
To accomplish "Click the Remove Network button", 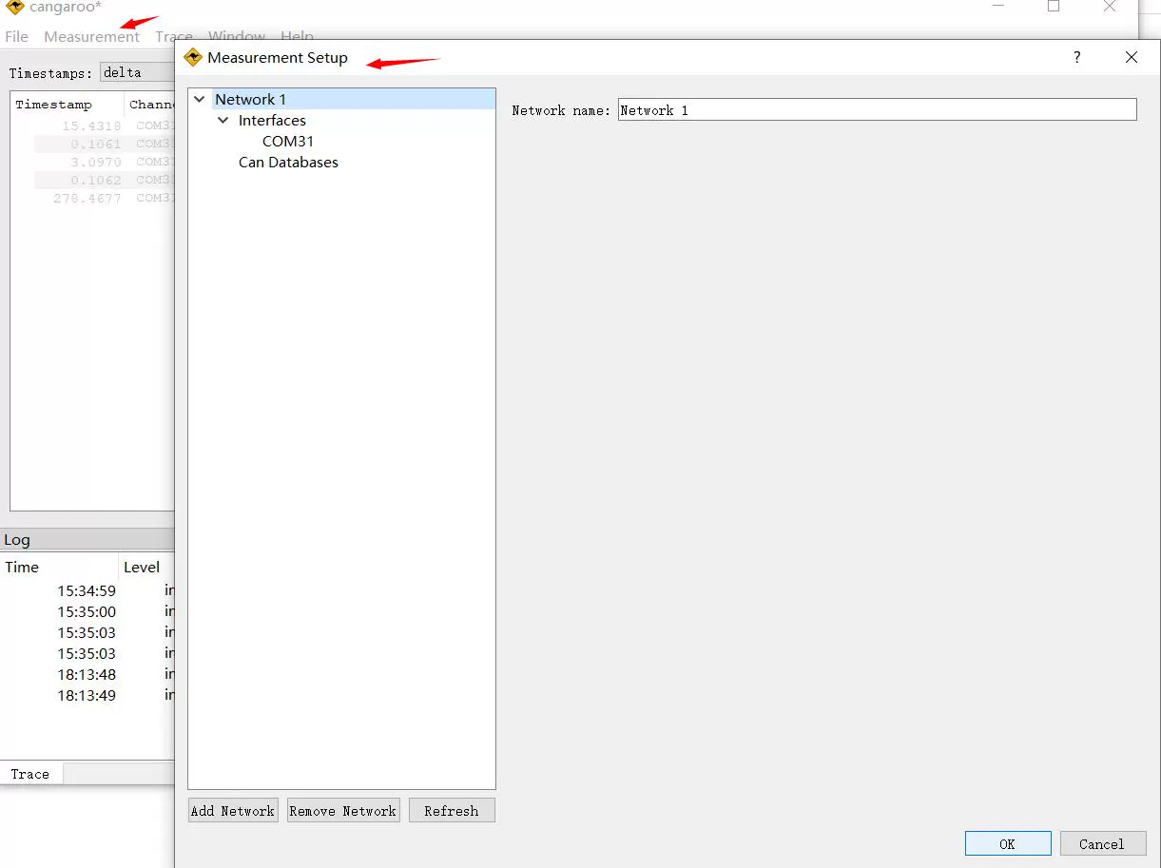I will click(343, 811).
